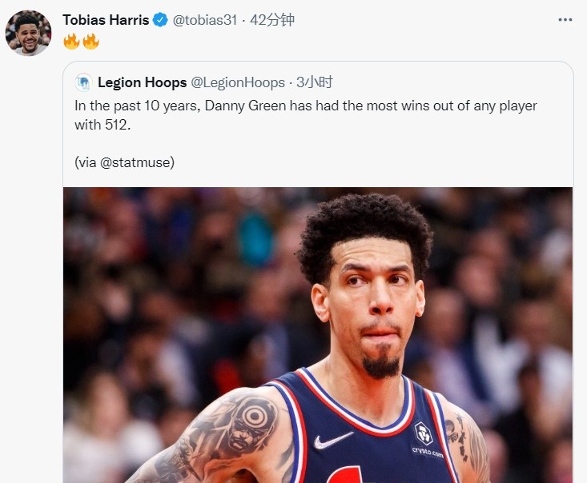The width and height of the screenshot is (587, 483).
Task: Click the blue verified badge
Action: click(x=160, y=20)
